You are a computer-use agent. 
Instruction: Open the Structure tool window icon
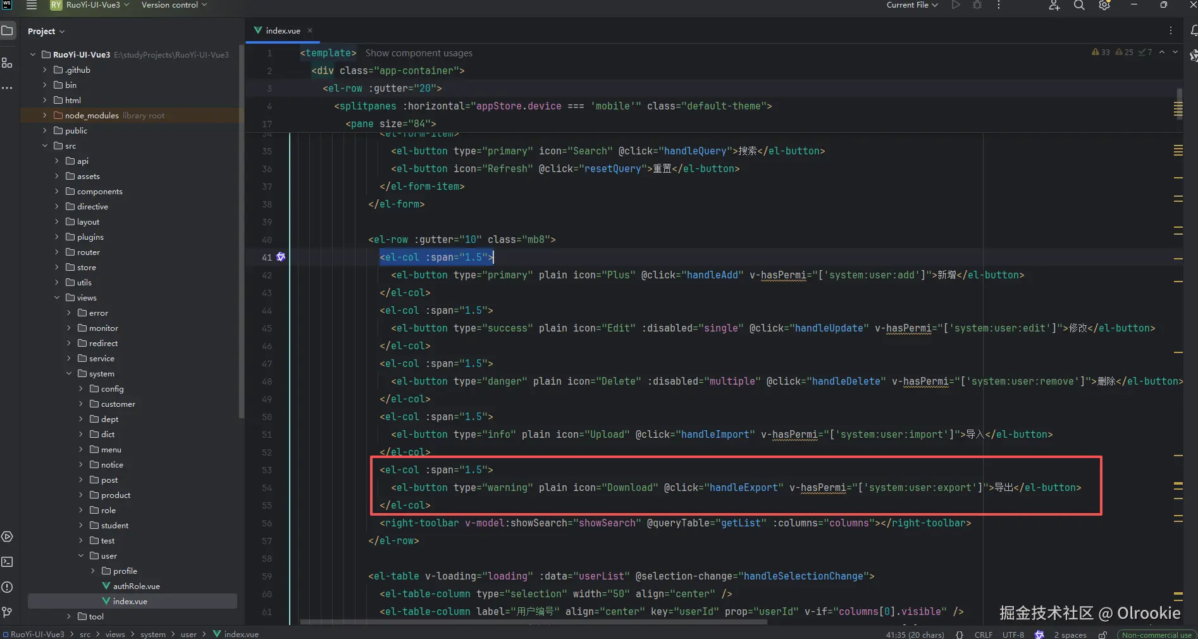coord(7,63)
